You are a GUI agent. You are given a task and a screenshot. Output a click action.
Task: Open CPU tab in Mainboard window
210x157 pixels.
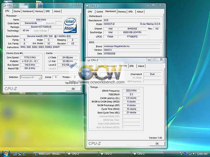click(x=90, y=12)
